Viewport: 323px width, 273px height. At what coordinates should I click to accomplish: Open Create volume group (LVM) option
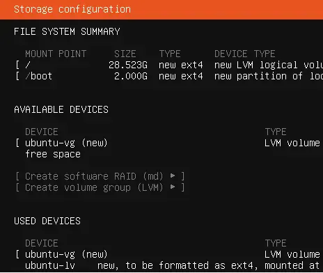(100, 187)
